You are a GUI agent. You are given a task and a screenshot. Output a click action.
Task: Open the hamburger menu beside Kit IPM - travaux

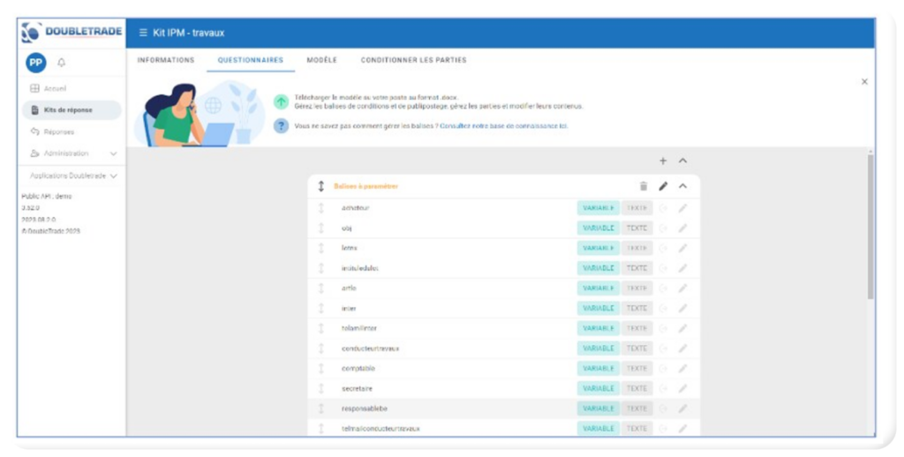(143, 33)
